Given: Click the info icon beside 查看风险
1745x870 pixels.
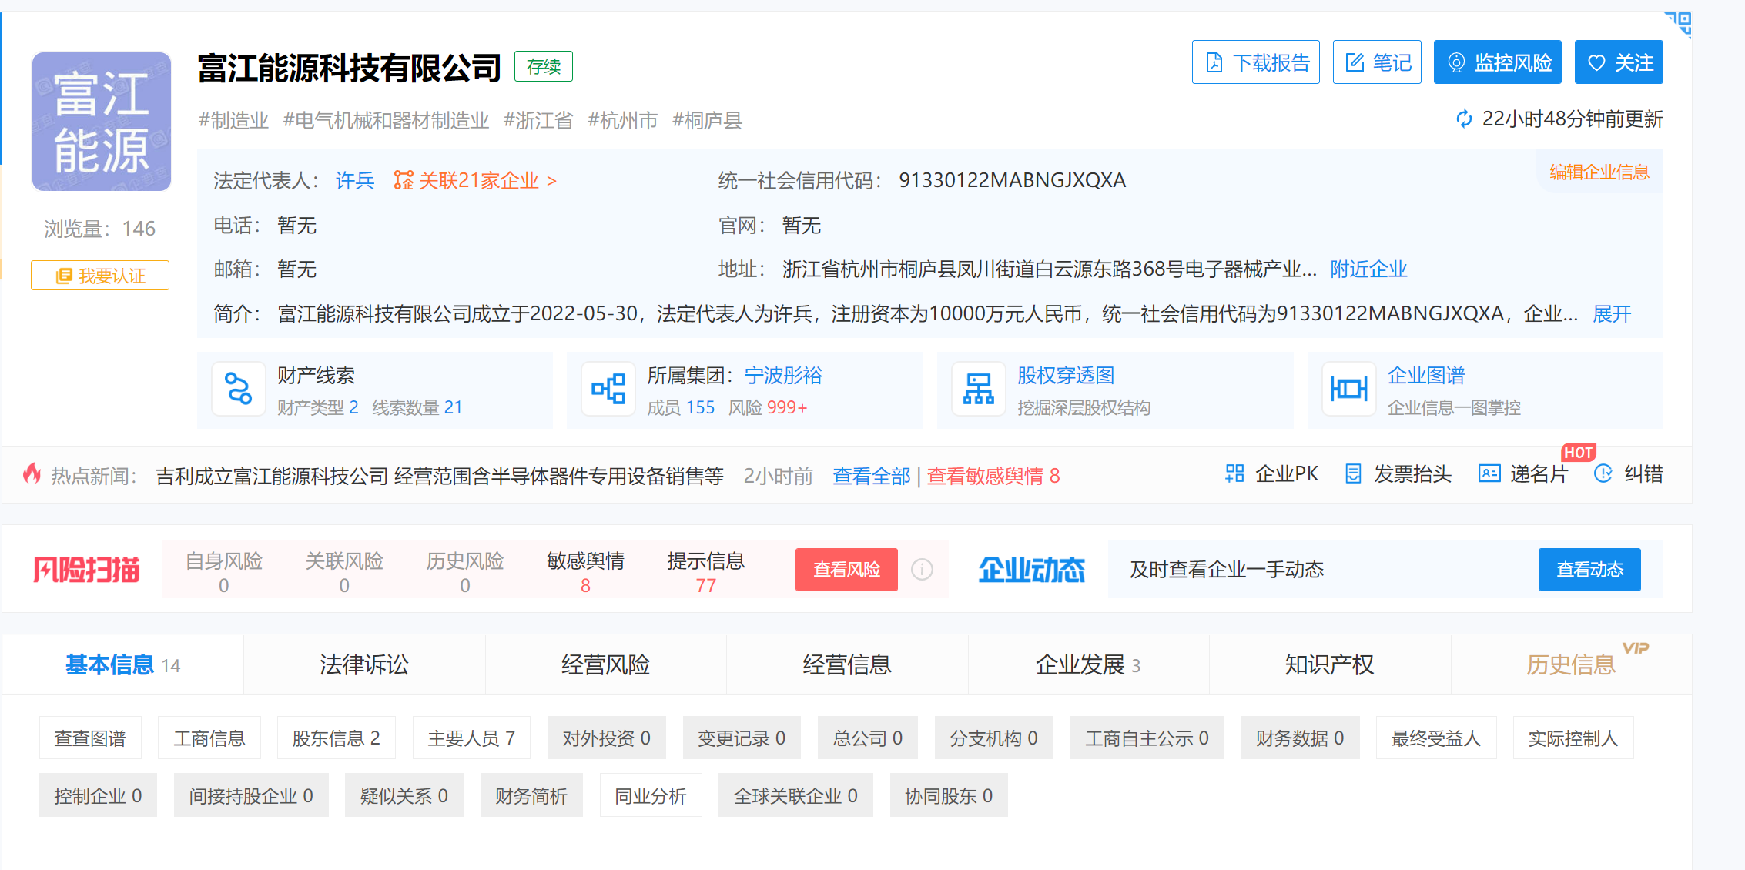Looking at the screenshot, I should point(922,570).
